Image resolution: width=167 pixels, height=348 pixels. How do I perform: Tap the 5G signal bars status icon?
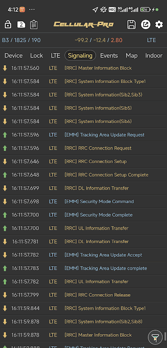click(123, 10)
